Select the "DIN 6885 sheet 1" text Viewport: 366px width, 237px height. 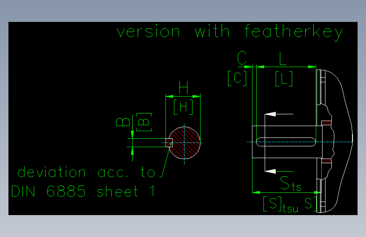[83, 191]
